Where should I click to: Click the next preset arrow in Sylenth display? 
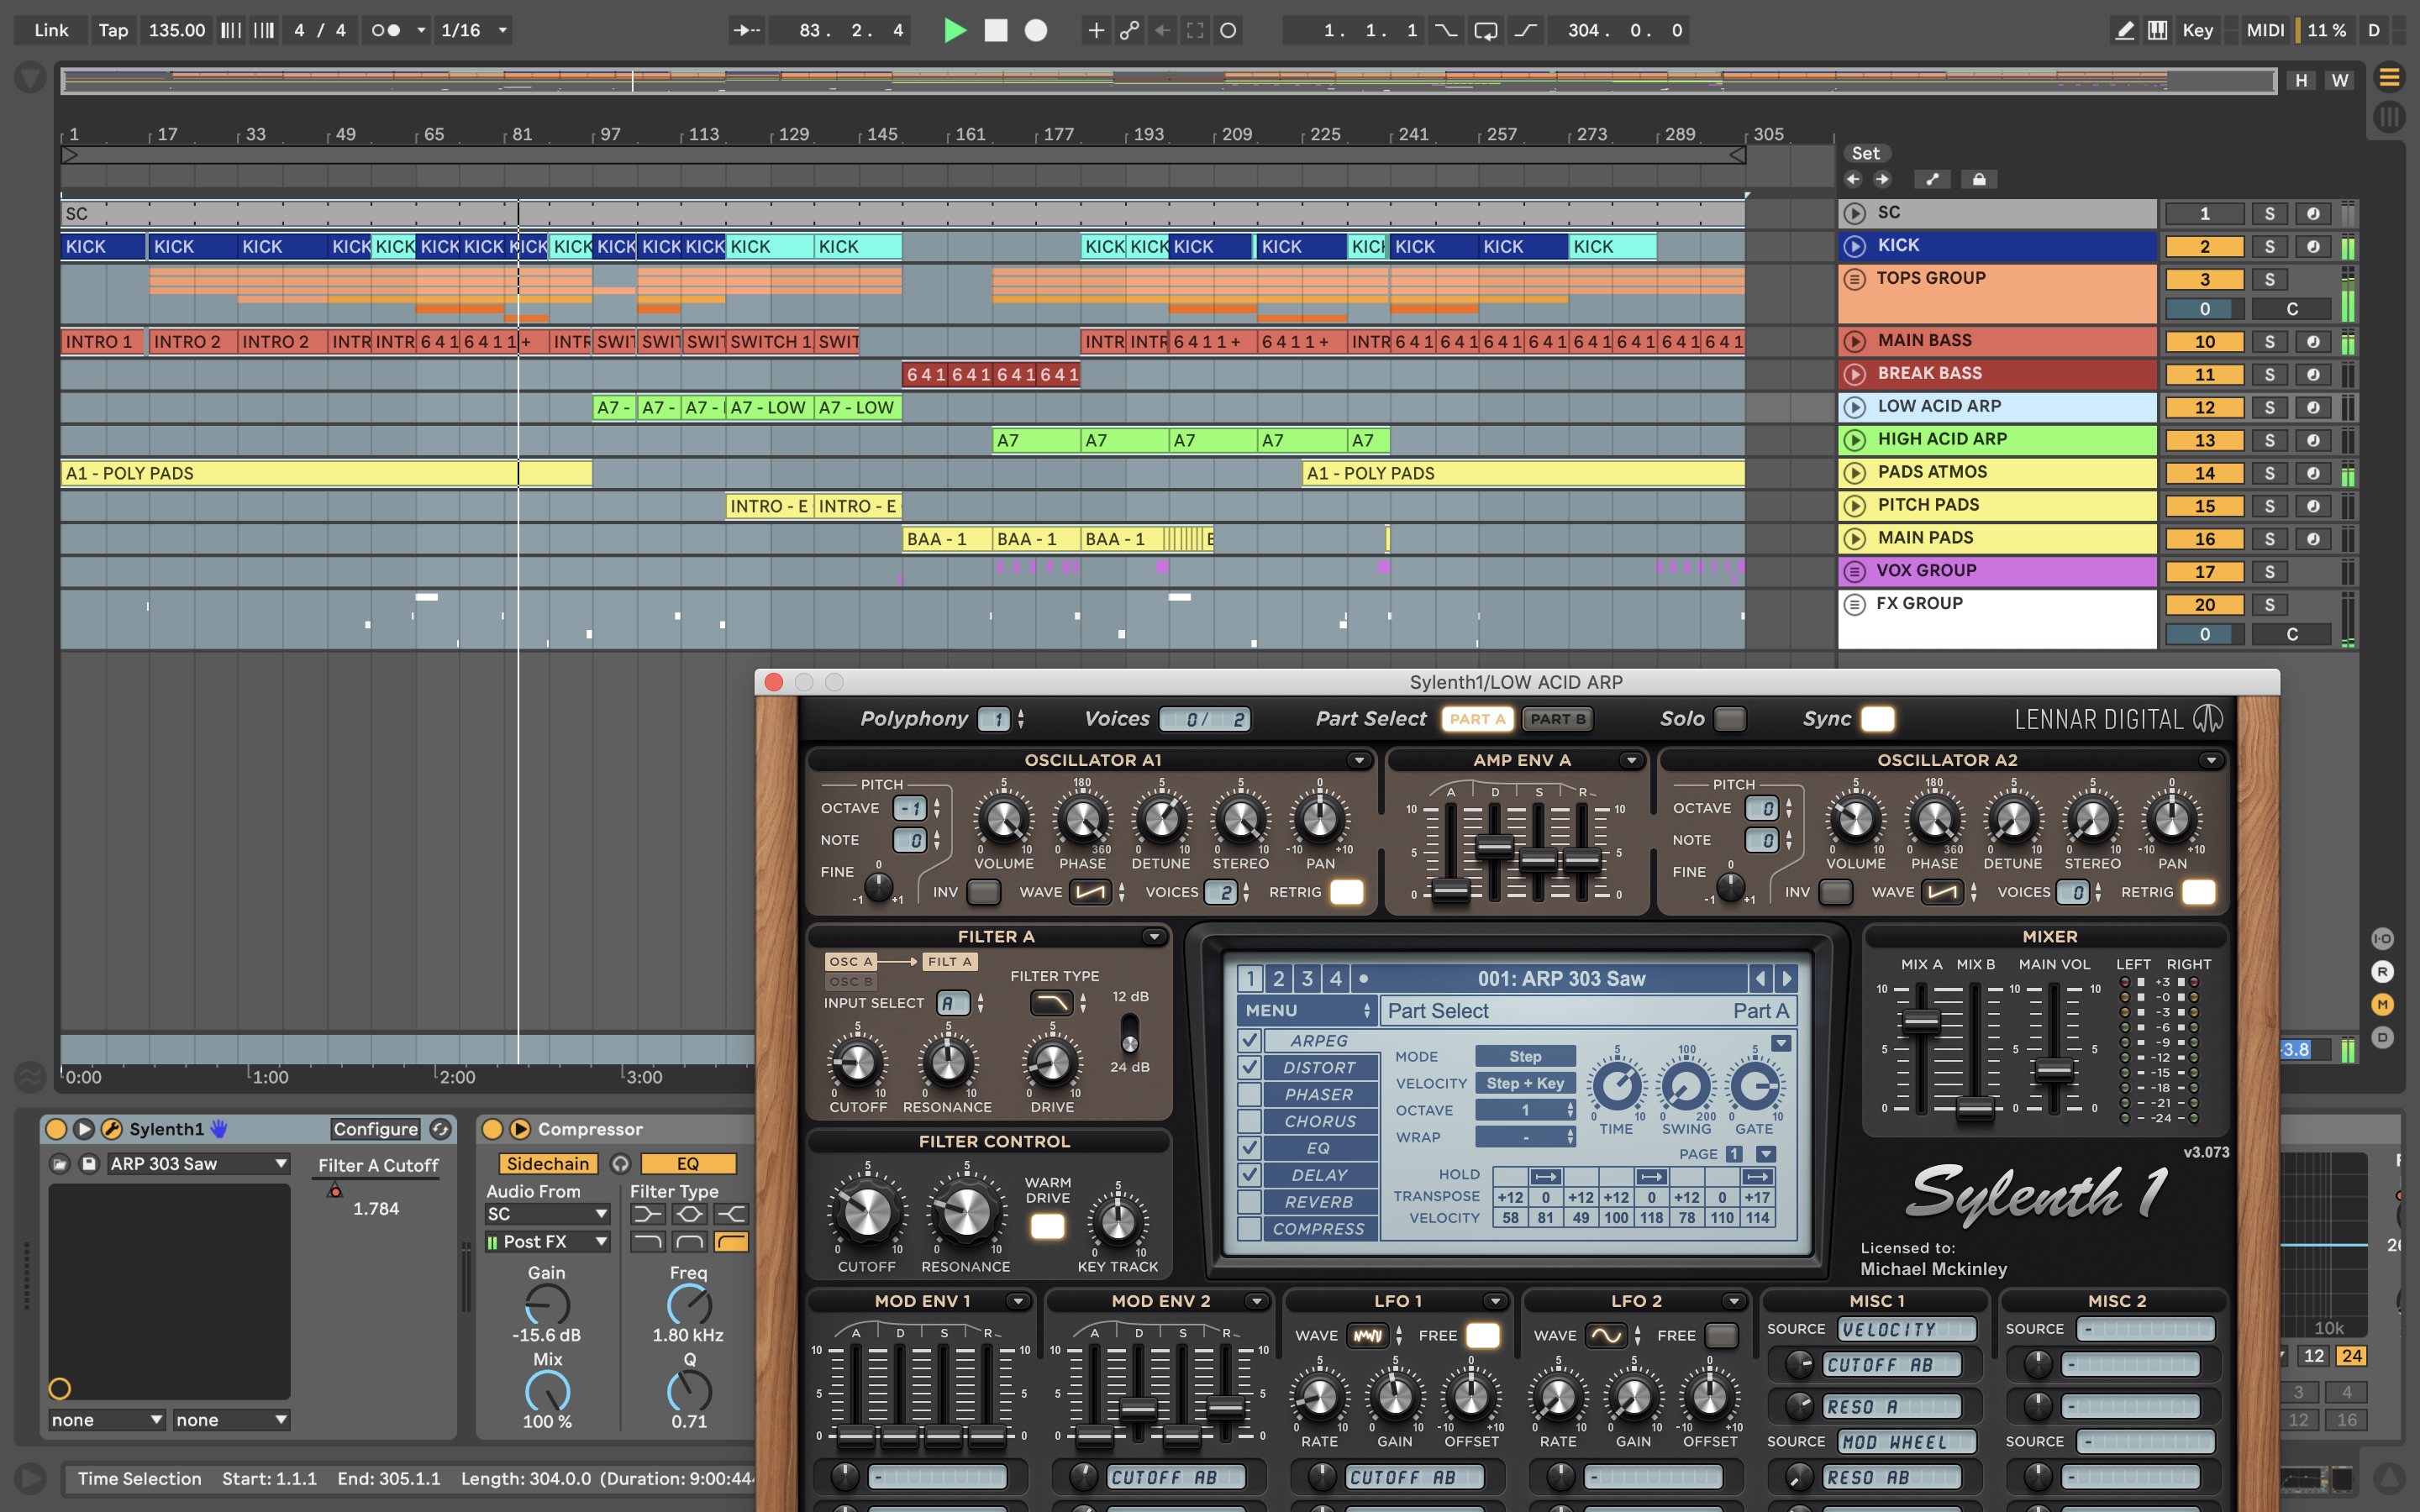(1787, 978)
